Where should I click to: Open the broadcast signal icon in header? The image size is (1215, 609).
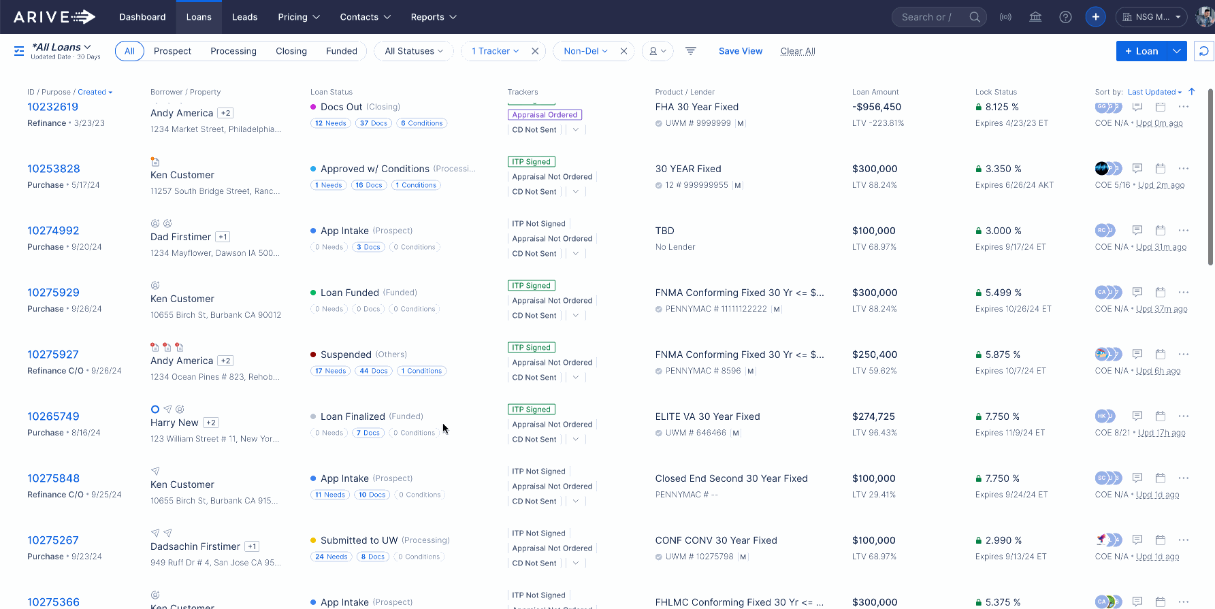(x=1005, y=17)
